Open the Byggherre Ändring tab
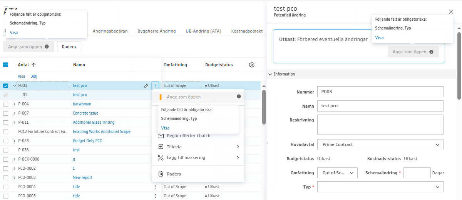This screenshot has height=200, width=462. click(156, 31)
